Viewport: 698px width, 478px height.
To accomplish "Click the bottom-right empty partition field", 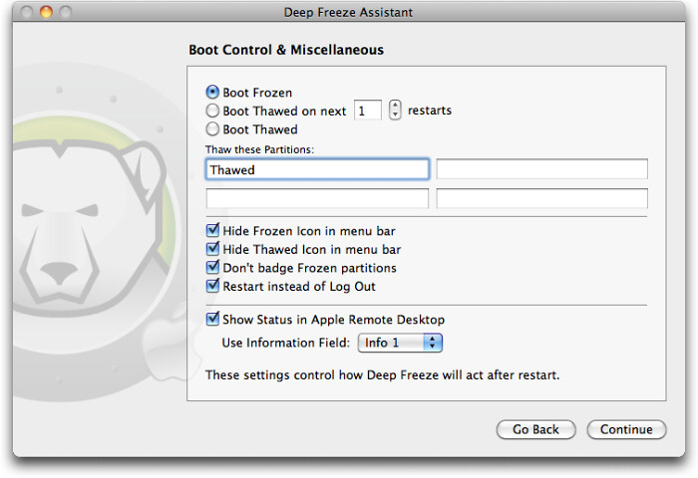I will click(541, 199).
